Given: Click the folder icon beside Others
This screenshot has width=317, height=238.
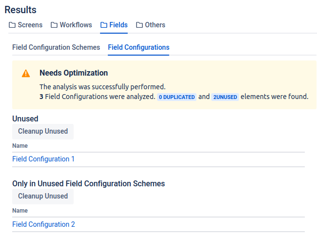Looking at the screenshot, I should (x=139, y=25).
